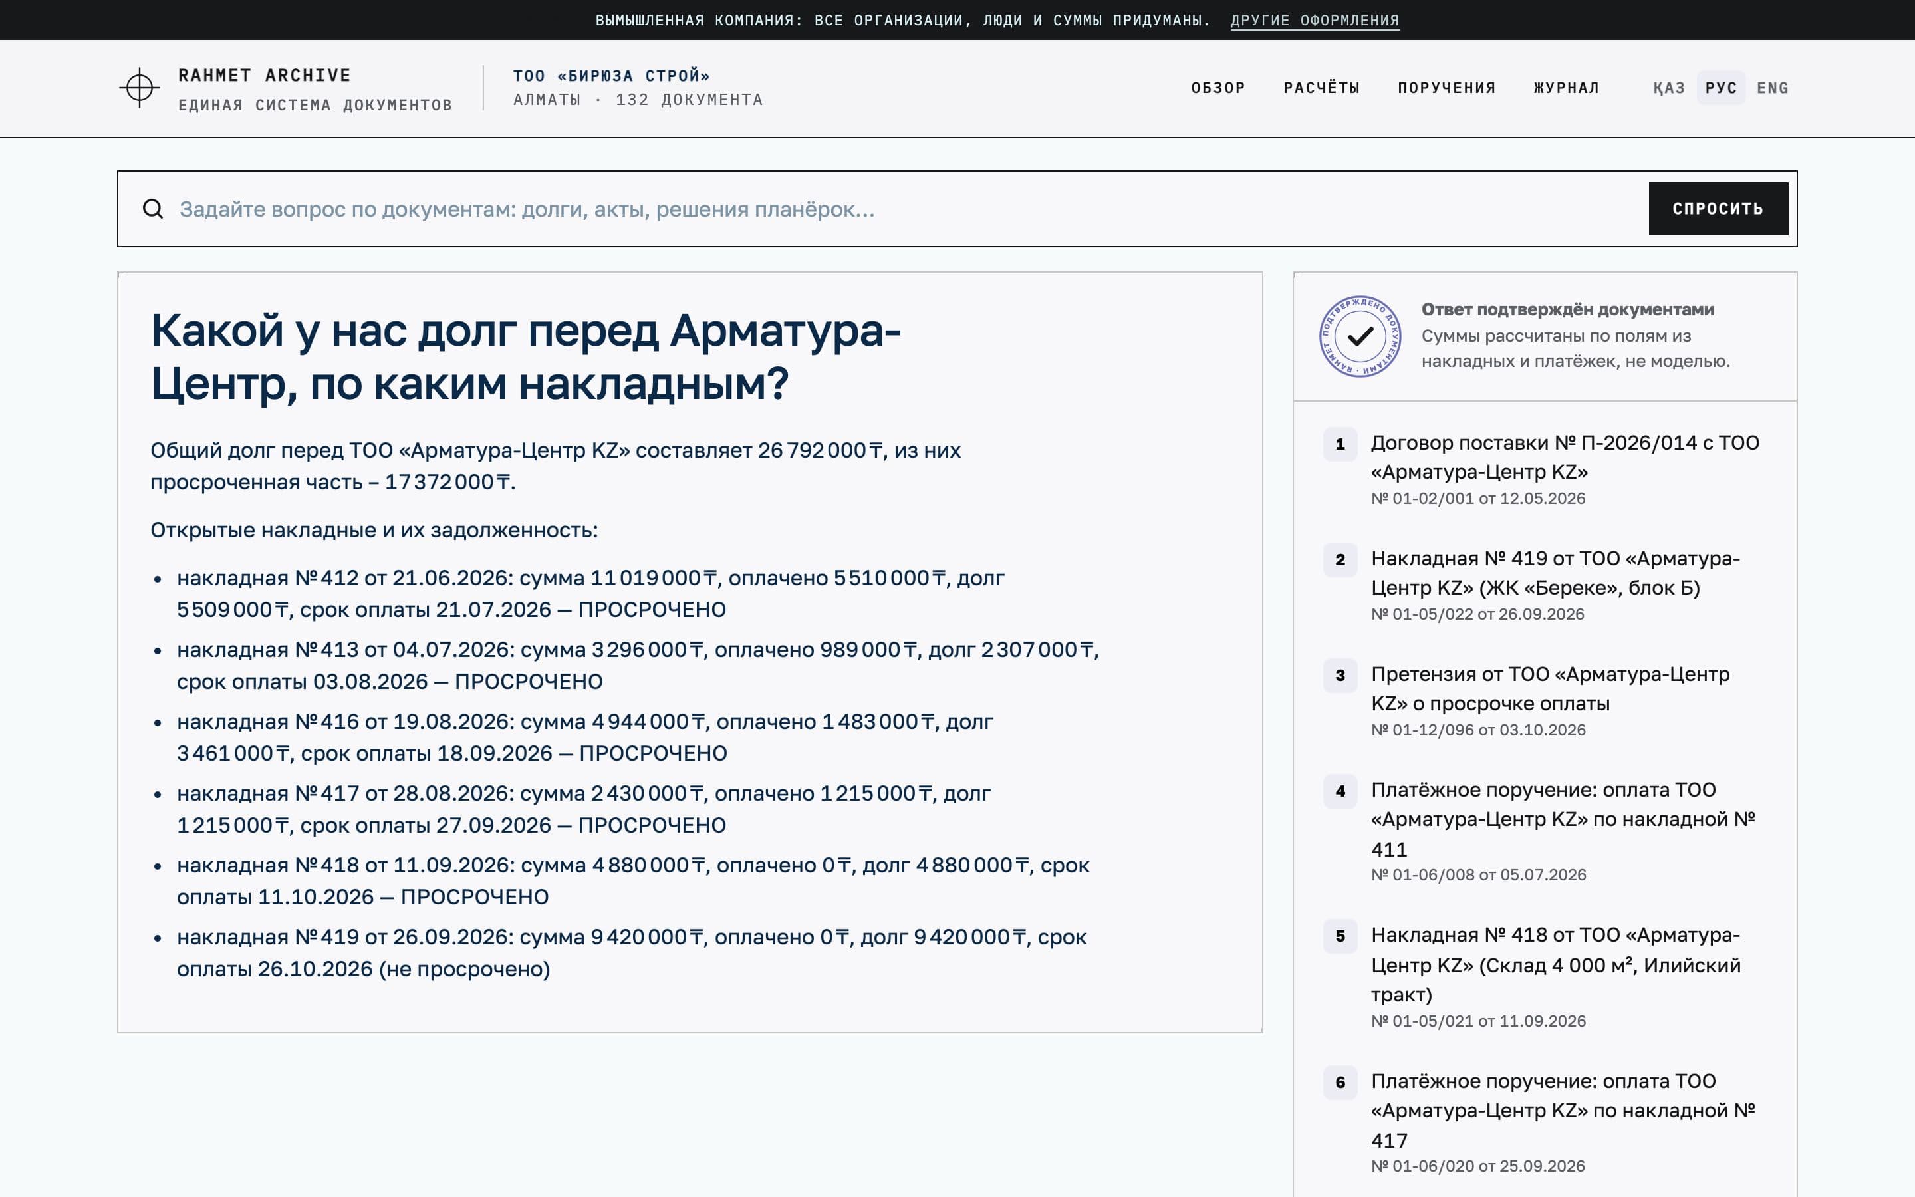Go to the Поручения section
Screen dimensions: 1915x1197
(1446, 88)
